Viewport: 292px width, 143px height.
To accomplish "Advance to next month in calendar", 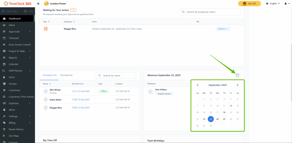I will 238,85.
